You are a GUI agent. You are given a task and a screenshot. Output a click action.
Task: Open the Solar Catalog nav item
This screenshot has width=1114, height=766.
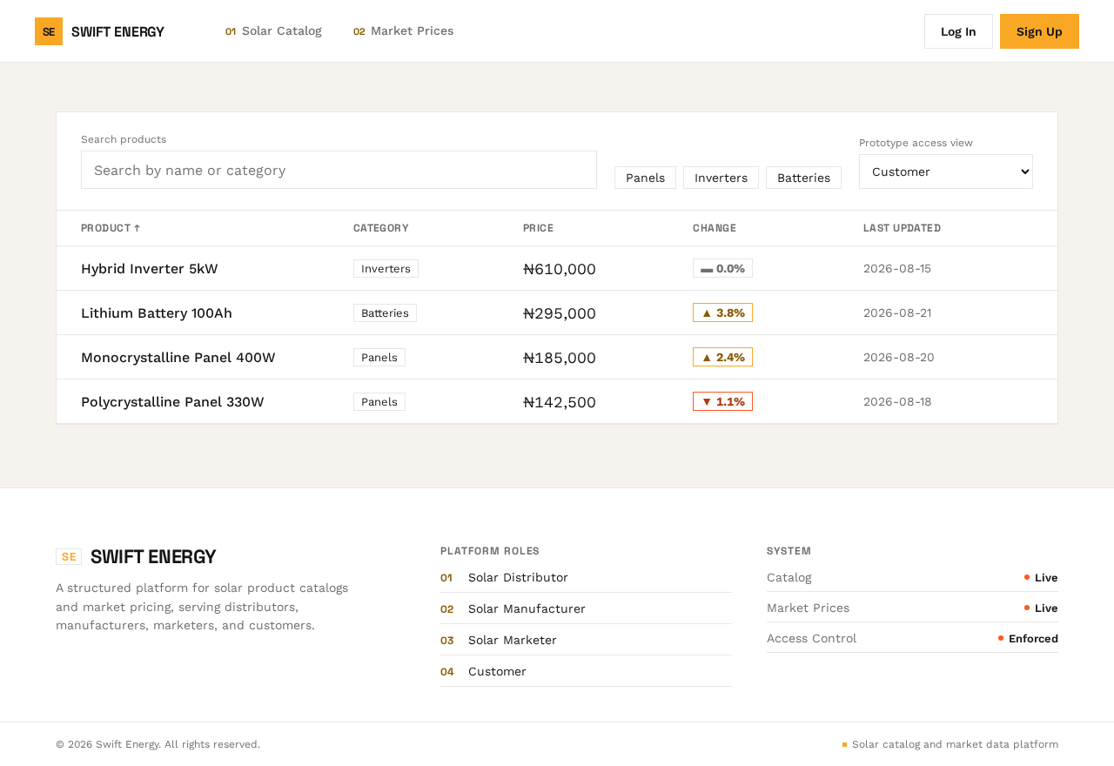click(x=273, y=31)
